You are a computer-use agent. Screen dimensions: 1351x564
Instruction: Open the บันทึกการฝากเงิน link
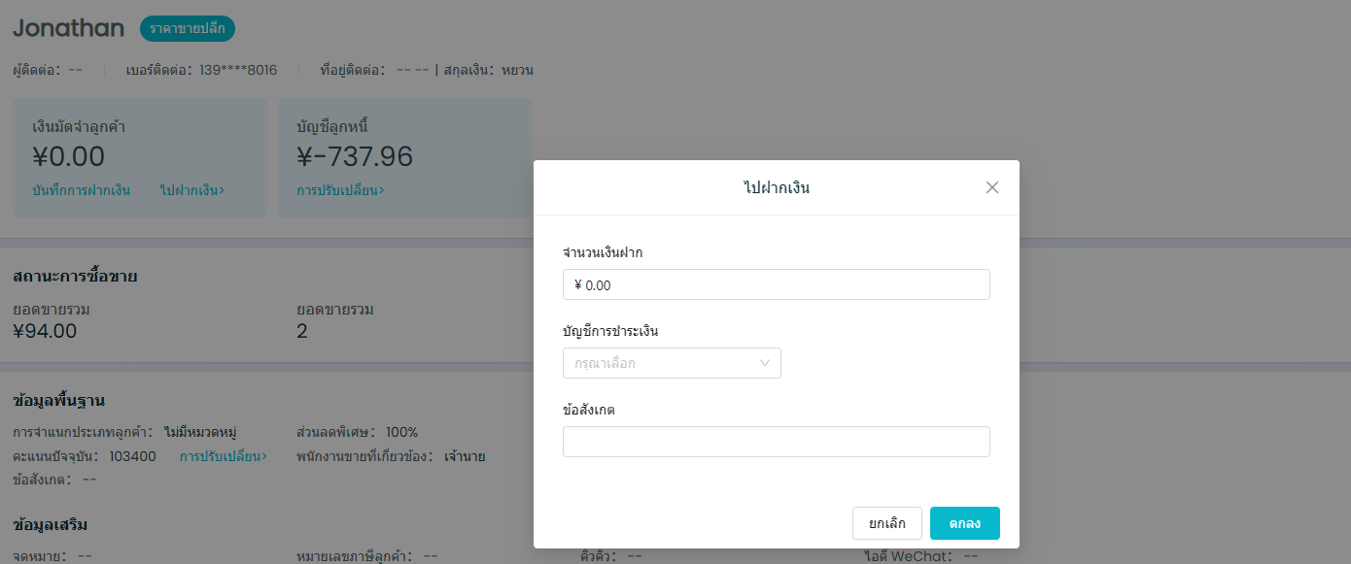[x=82, y=190]
